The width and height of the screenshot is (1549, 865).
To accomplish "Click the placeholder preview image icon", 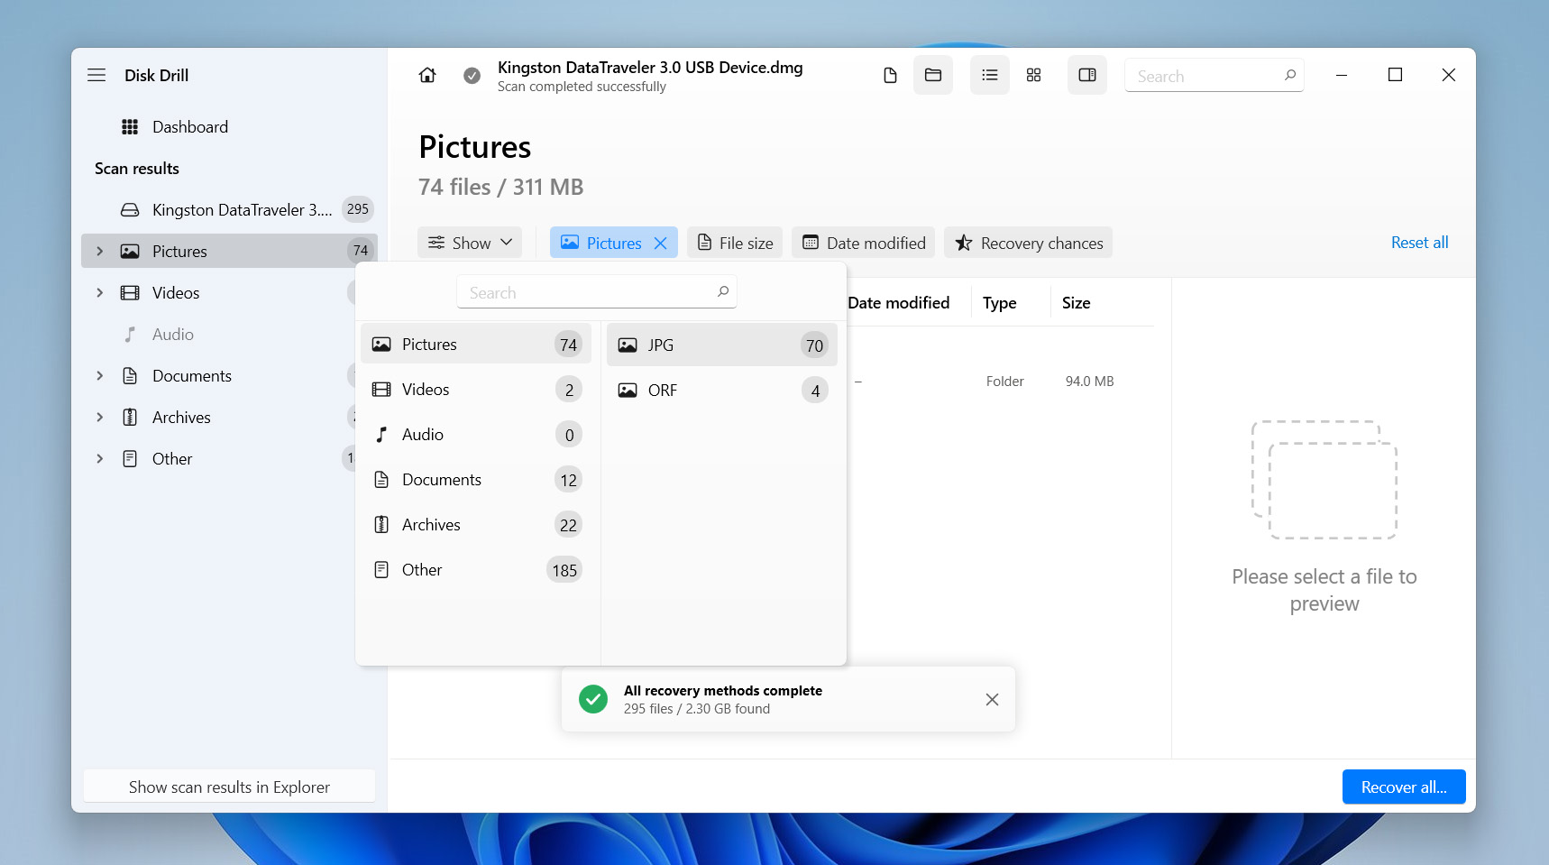I will point(1324,480).
